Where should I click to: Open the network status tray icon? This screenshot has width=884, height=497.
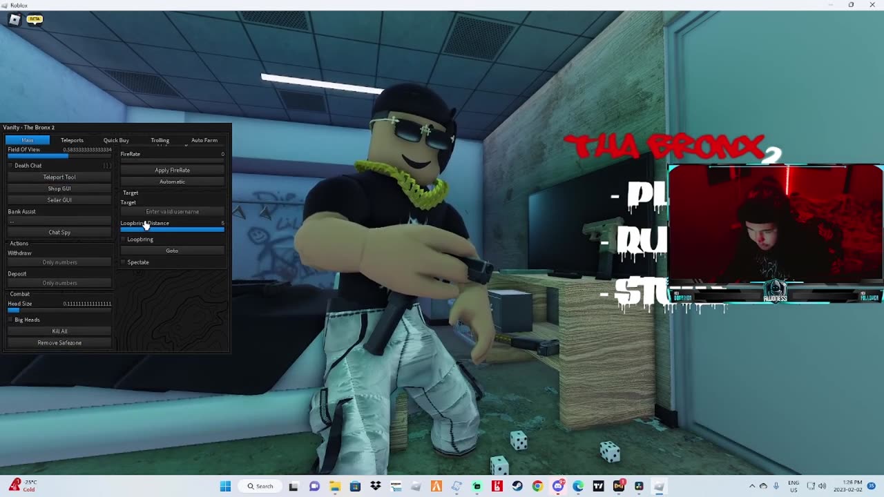click(811, 487)
